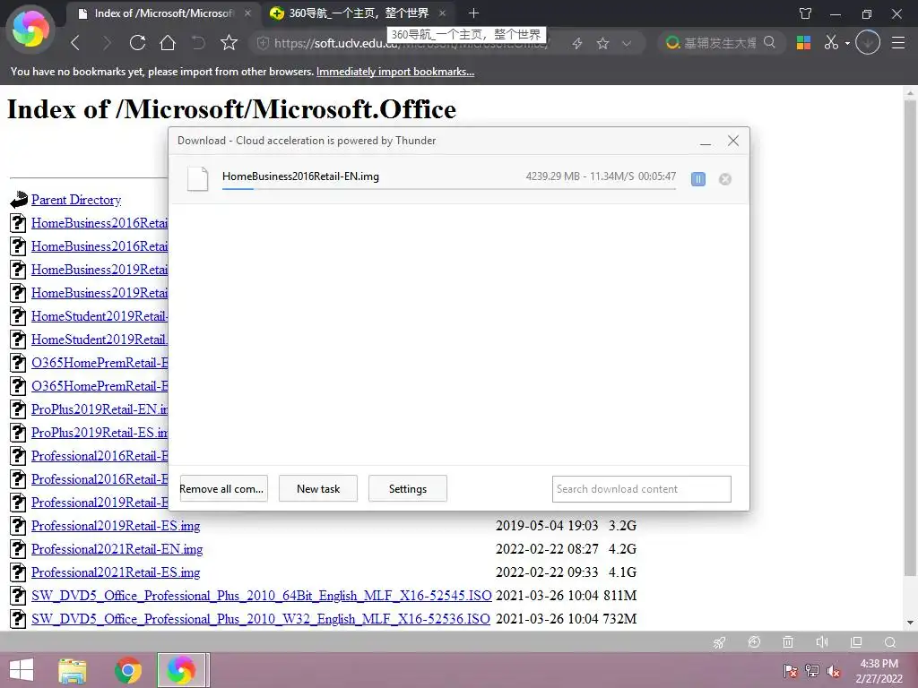The width and height of the screenshot is (918, 688).
Task: Open the browser home page icon
Action: (x=168, y=43)
